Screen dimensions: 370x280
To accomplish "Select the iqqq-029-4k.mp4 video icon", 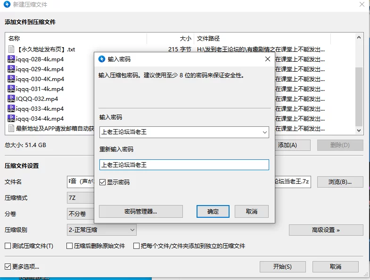I will pos(11,69).
